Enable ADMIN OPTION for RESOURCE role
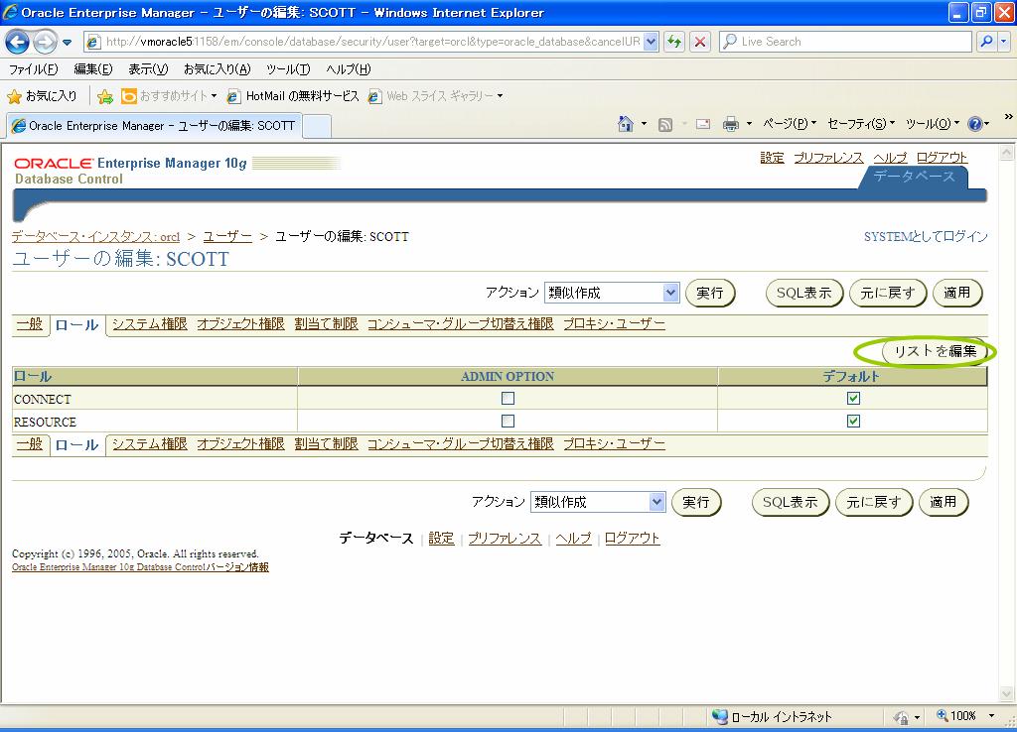The image size is (1017, 732). pos(508,422)
